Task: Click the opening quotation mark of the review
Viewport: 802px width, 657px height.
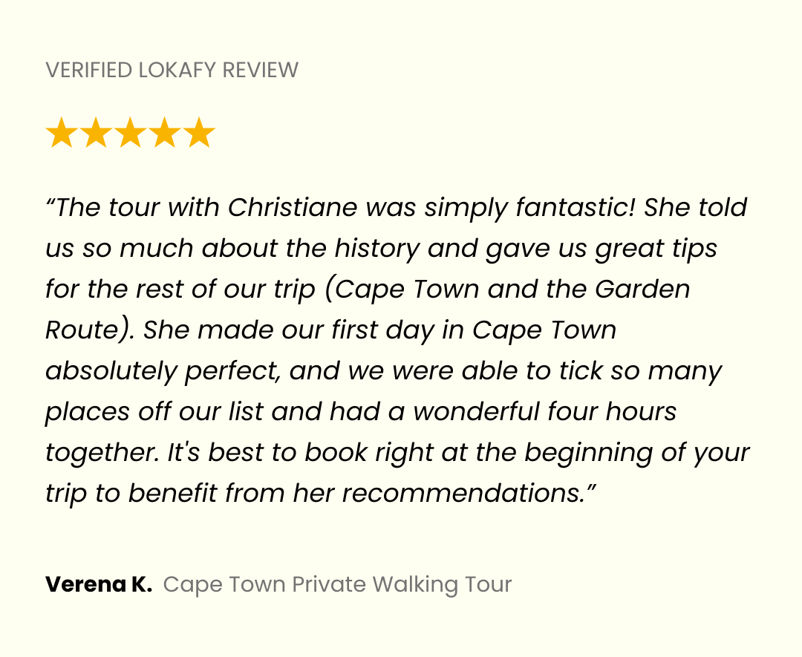Action: pyautogui.click(x=50, y=200)
